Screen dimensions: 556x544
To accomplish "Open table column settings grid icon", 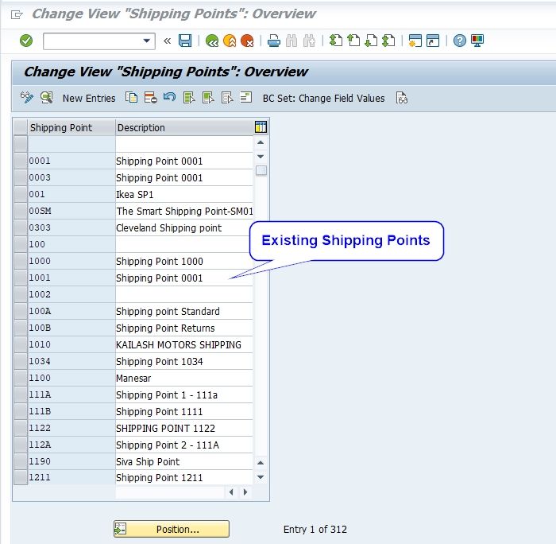I will [261, 127].
